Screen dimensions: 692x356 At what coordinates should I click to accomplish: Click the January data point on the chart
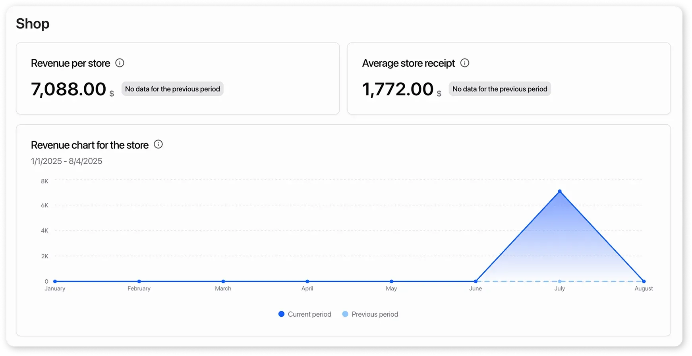coord(54,281)
